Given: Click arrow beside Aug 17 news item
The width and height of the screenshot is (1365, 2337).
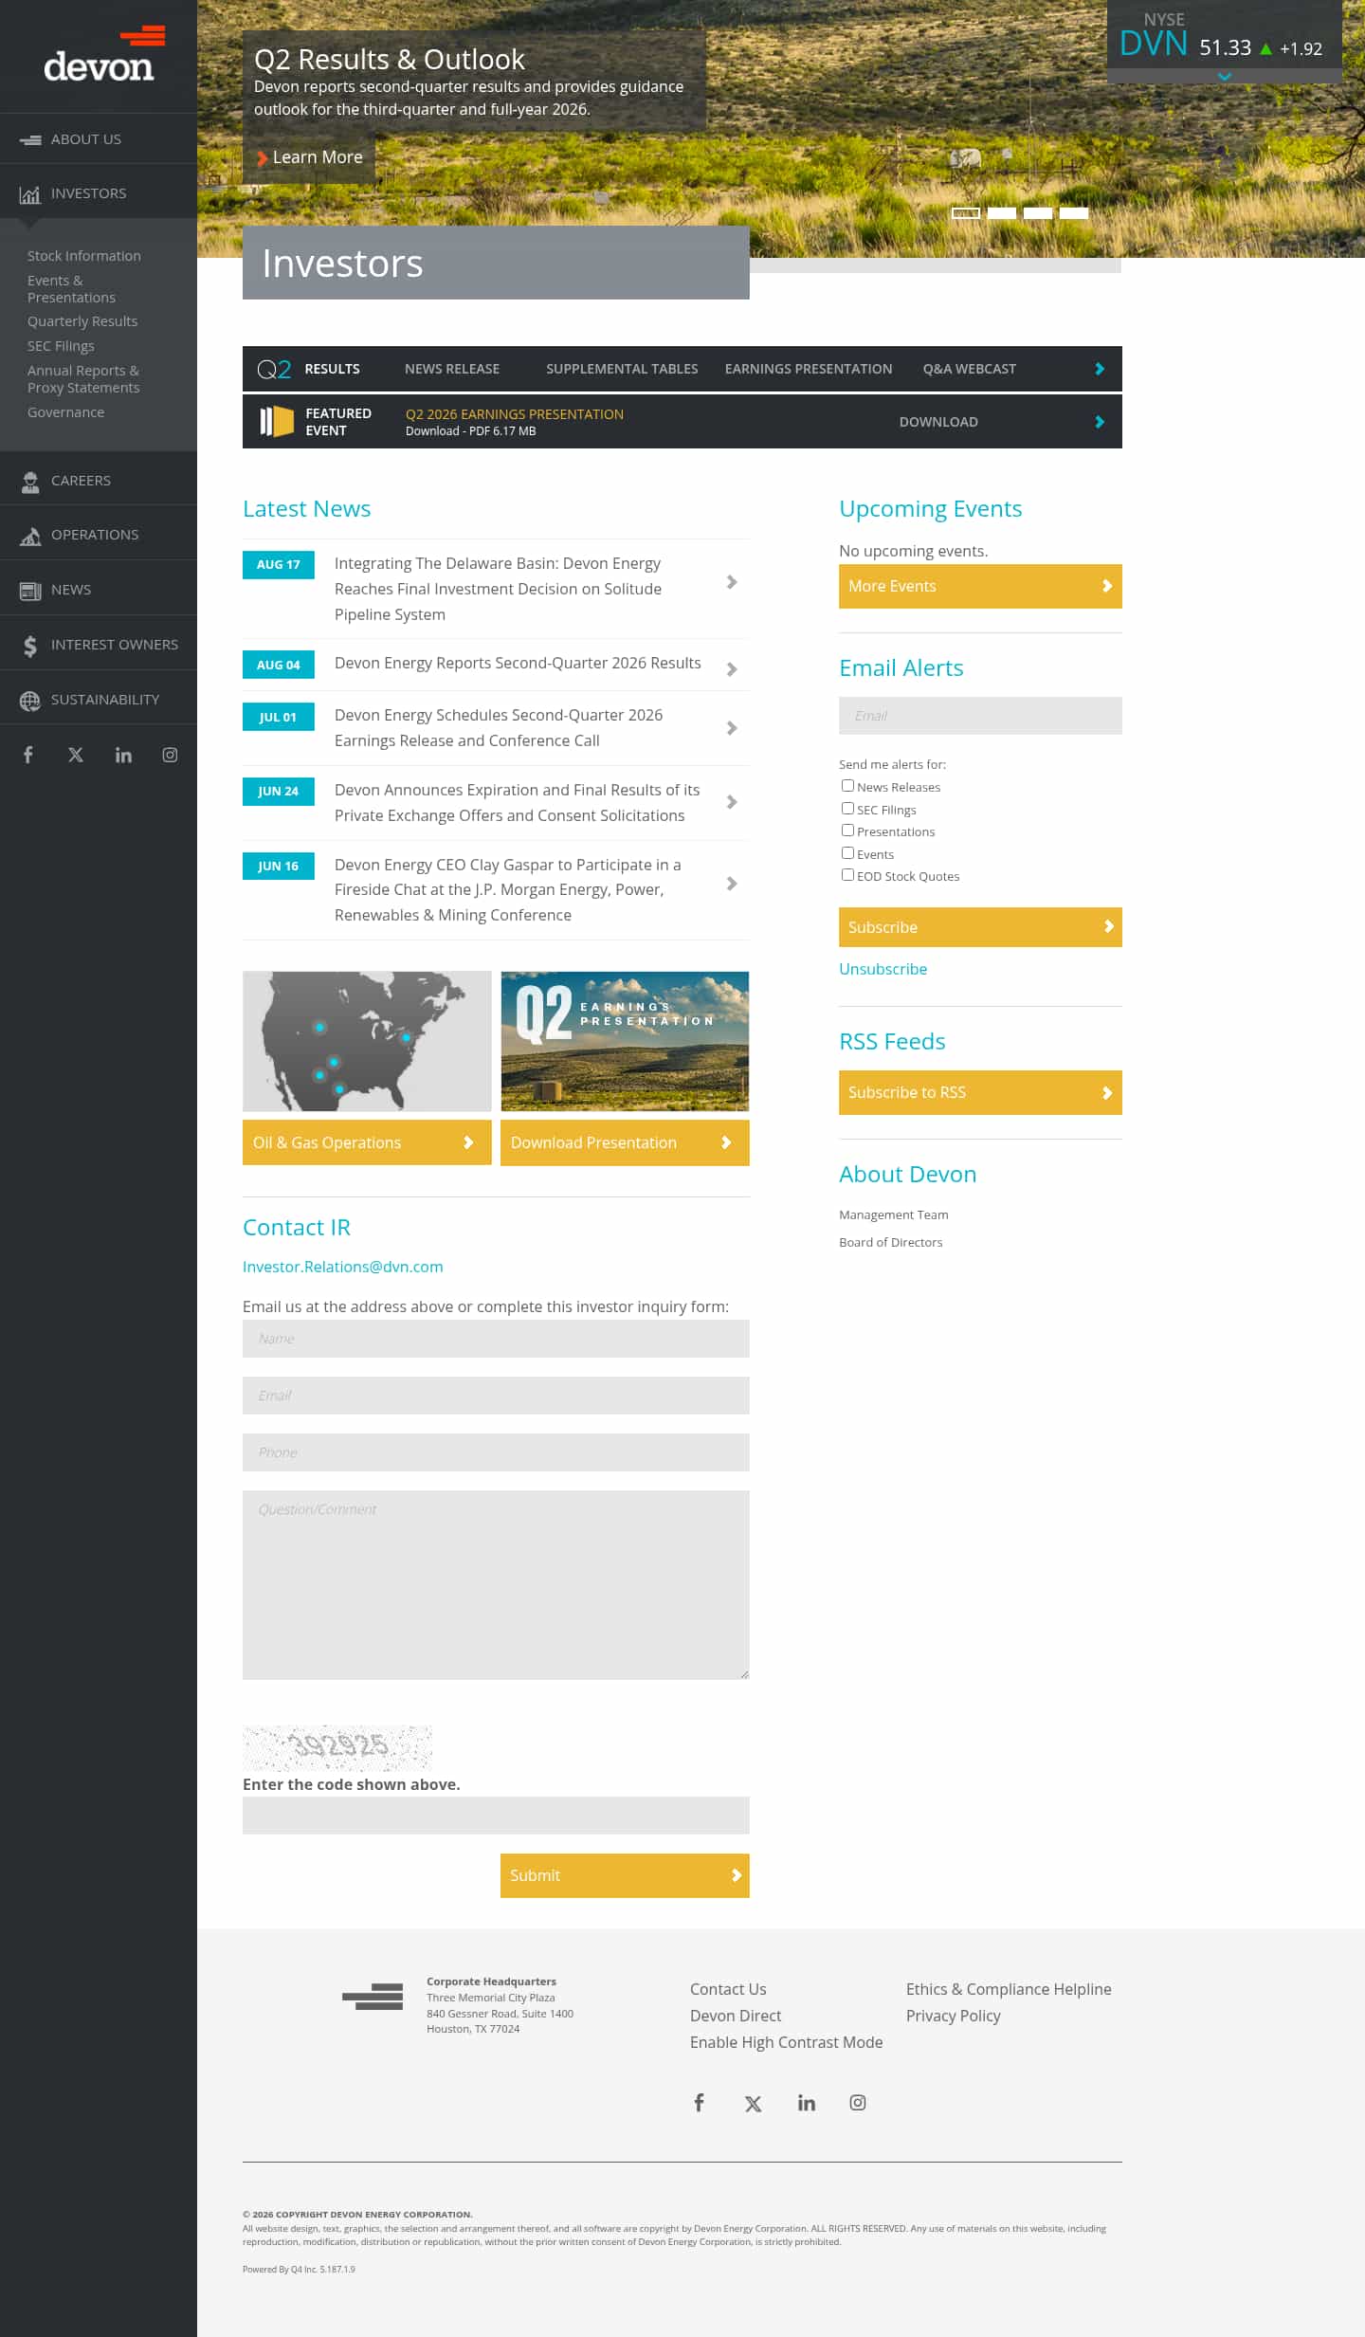Looking at the screenshot, I should (x=732, y=582).
